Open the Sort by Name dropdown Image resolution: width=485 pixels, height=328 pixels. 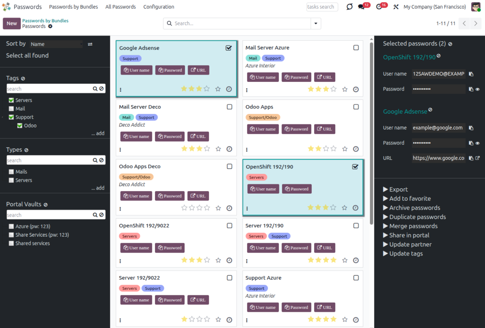pyautogui.click(x=56, y=44)
